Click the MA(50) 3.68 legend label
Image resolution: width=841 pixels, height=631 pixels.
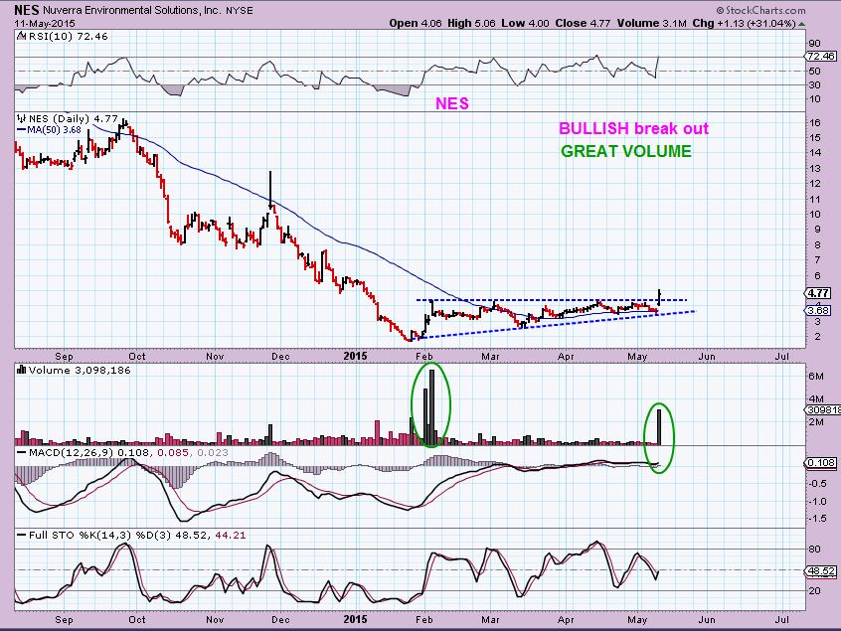54,130
